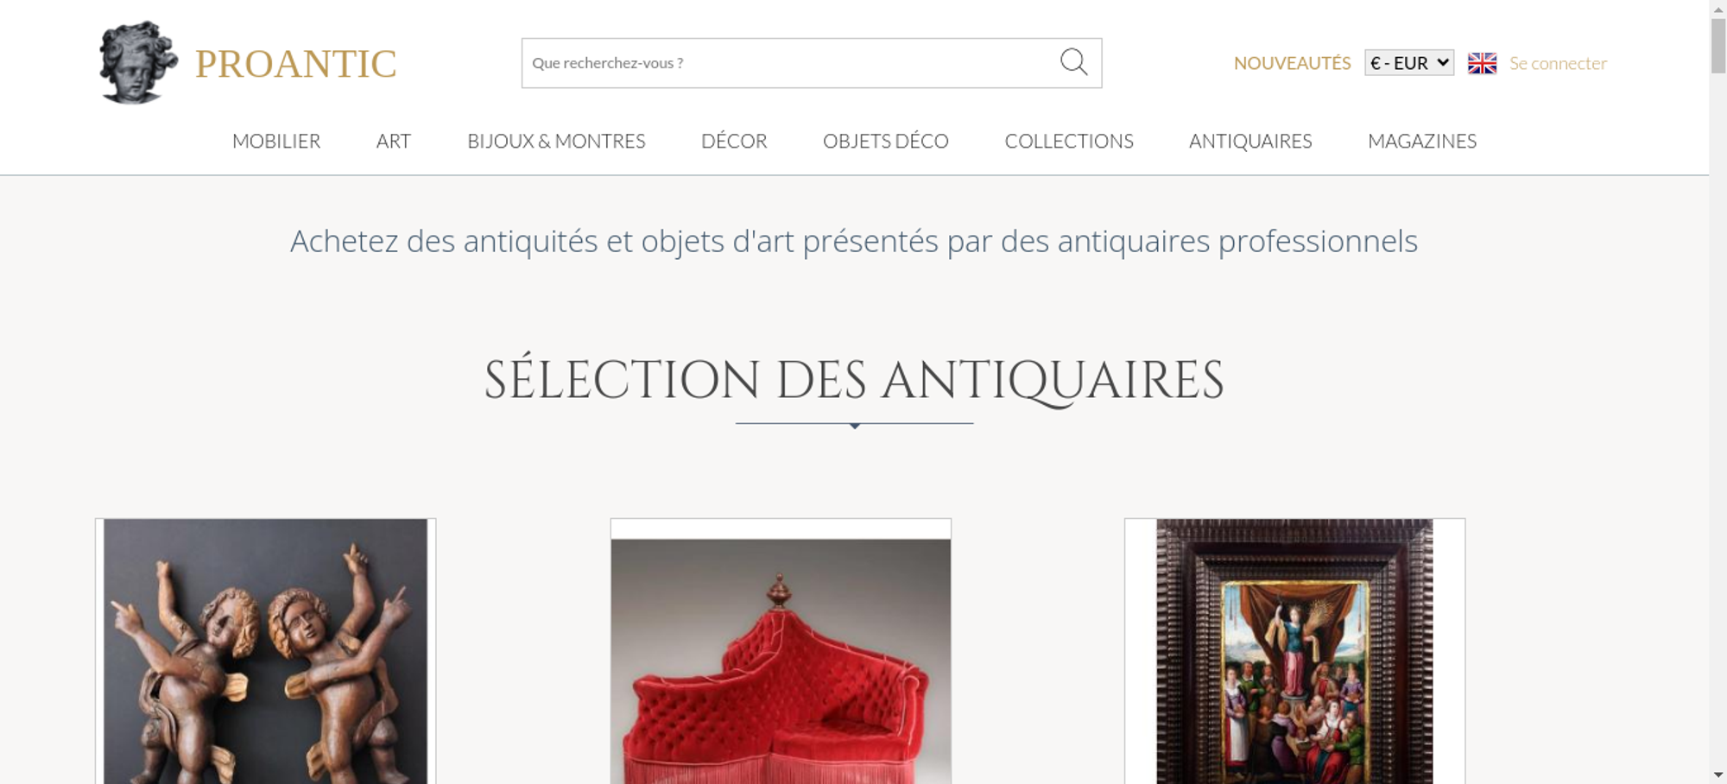The width and height of the screenshot is (1727, 784).
Task: Open the OBJETS DÉCO menu
Action: tap(886, 141)
